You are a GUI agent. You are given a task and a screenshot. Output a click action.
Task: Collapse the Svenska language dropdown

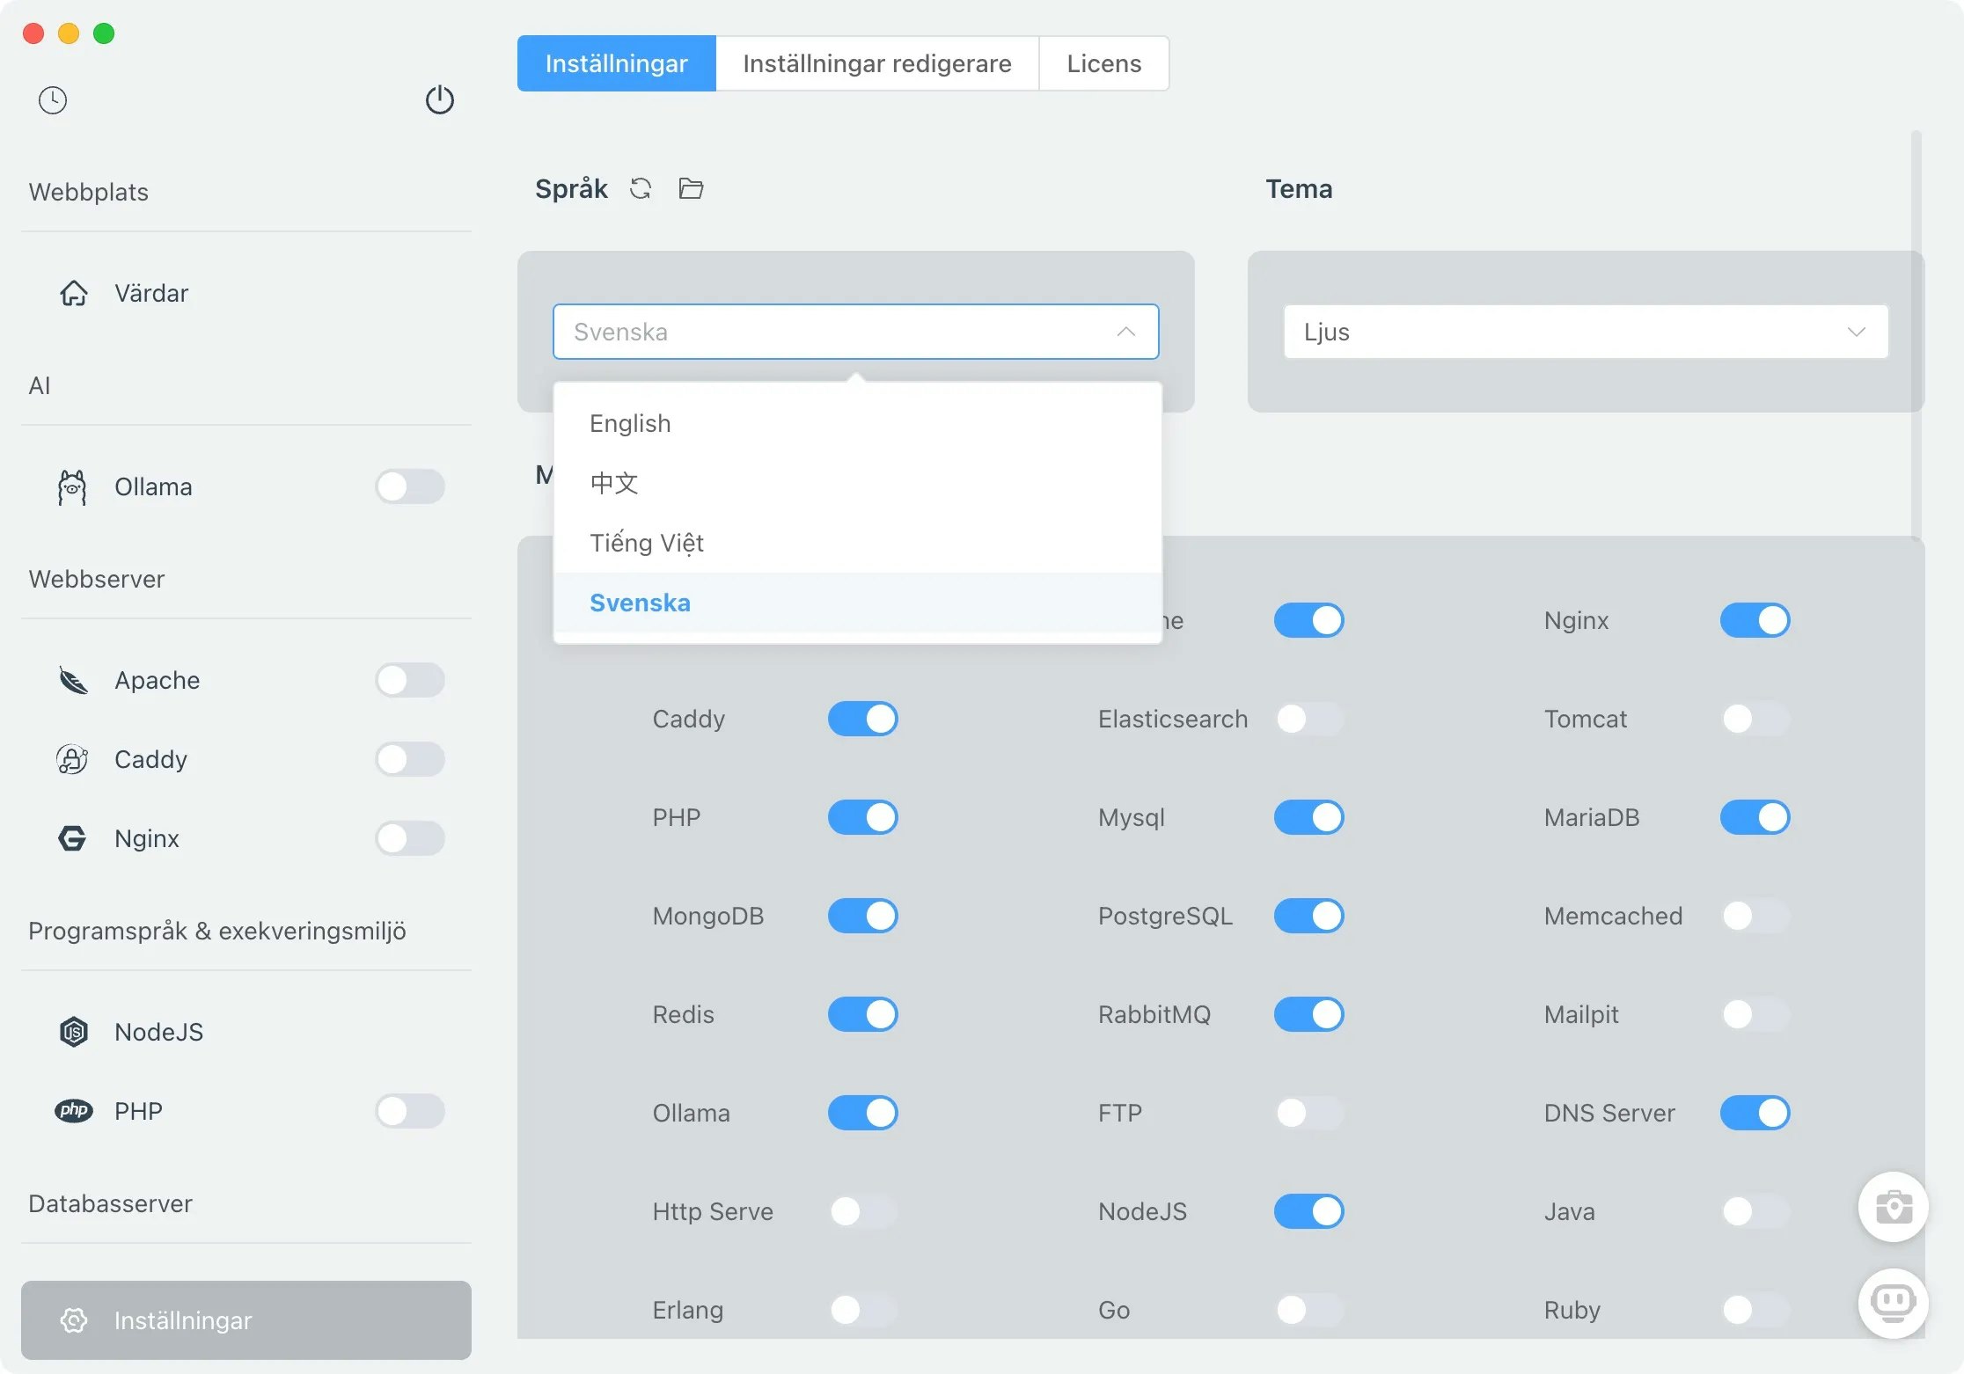pos(855,332)
